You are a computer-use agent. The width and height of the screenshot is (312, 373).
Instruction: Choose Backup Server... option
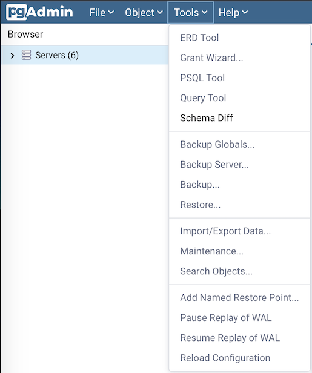pyautogui.click(x=239, y=165)
